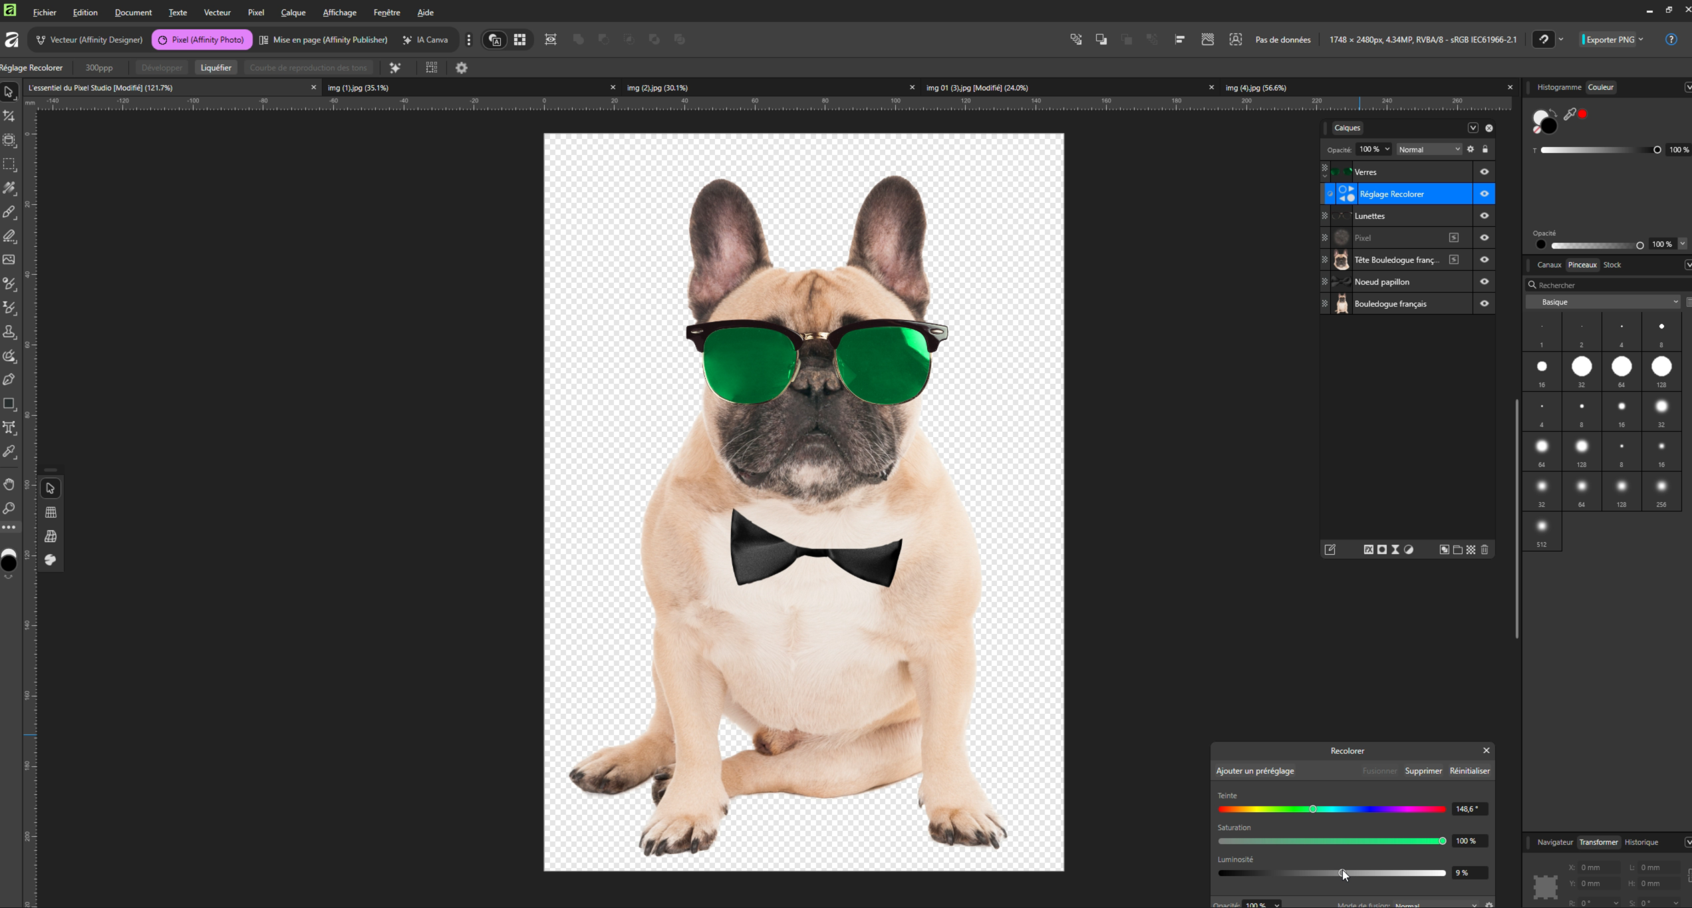Viewport: 1692px width, 908px height.
Task: Click the adjustment layer half-circle icon
Action: pos(1409,549)
